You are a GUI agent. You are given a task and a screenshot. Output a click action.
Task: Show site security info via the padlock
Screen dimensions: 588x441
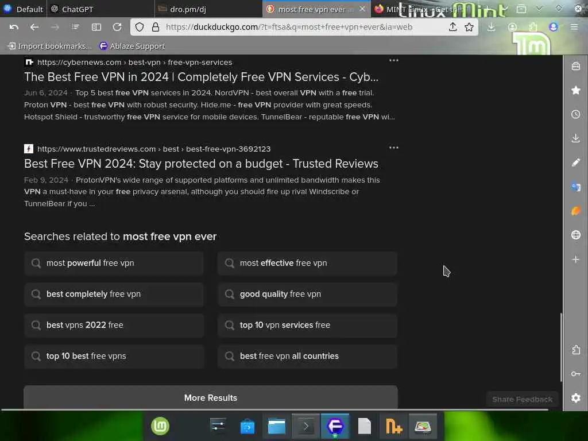coord(156,27)
